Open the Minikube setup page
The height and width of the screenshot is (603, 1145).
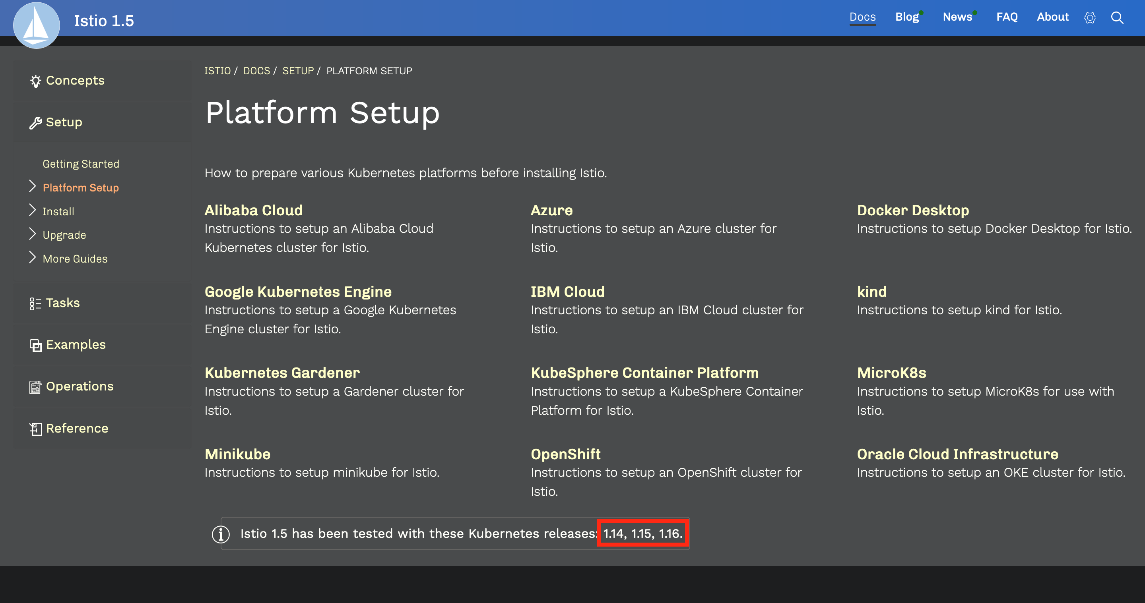point(237,454)
